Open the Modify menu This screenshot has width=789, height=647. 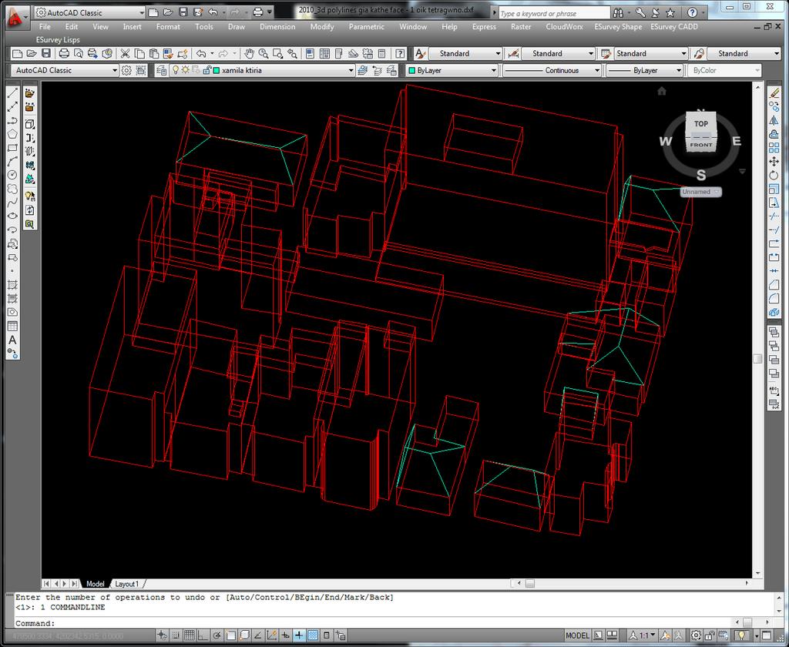(322, 27)
